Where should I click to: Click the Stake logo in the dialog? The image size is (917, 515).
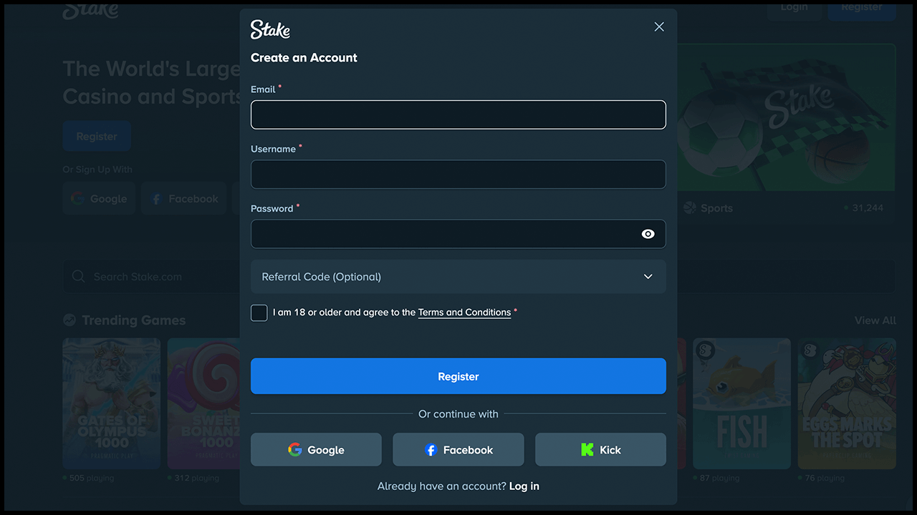point(270,29)
